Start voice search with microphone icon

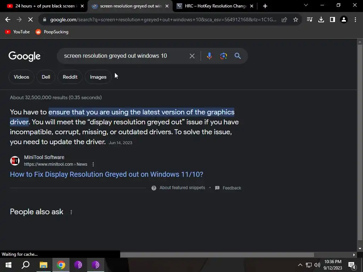(x=209, y=56)
